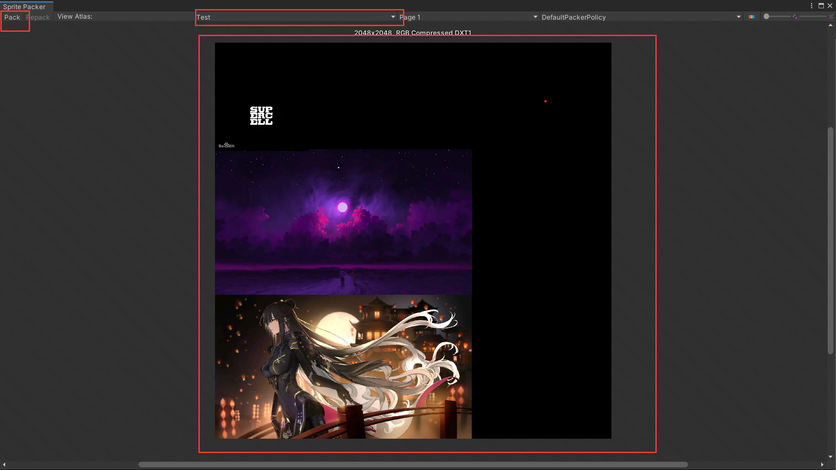Maximize the Sprite Packer panel
This screenshot has width=836, height=470.
click(x=821, y=6)
